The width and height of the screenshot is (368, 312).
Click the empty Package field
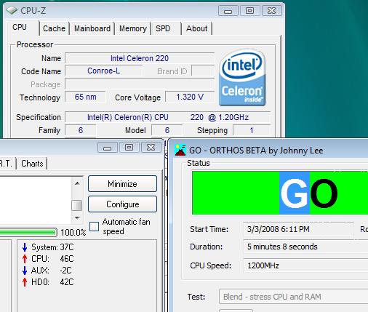[140, 84]
